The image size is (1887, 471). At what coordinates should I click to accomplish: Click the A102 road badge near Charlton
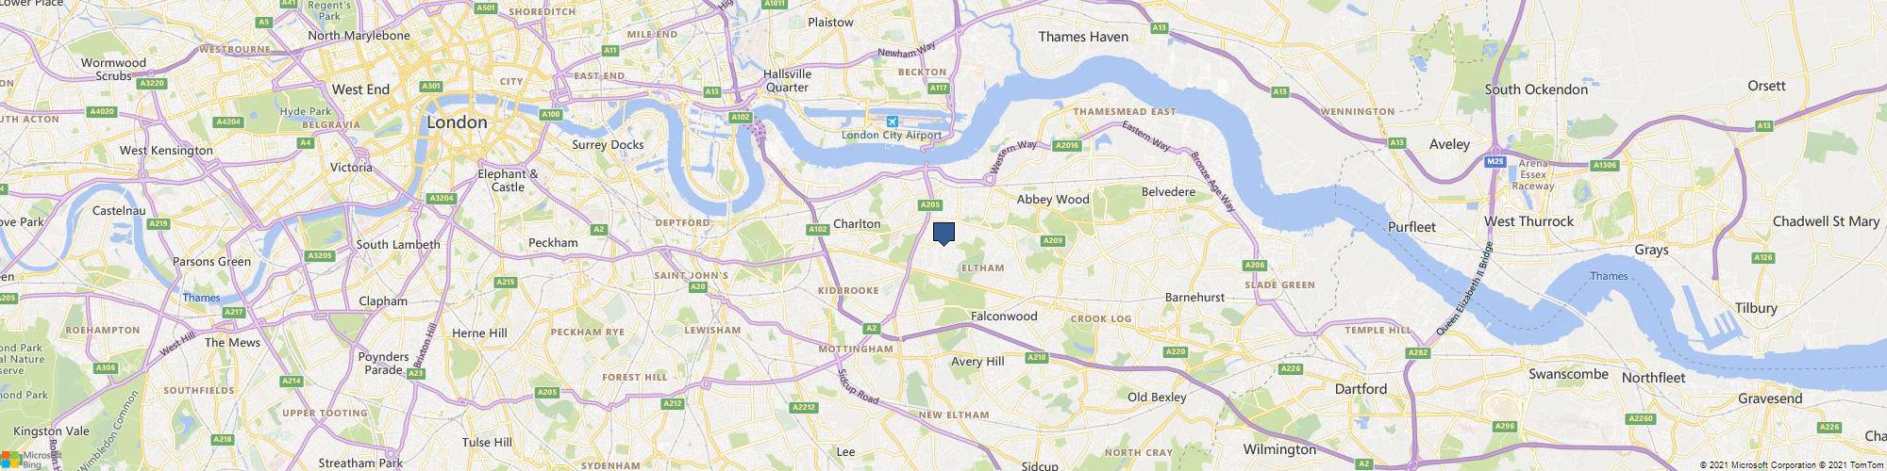coord(817,229)
